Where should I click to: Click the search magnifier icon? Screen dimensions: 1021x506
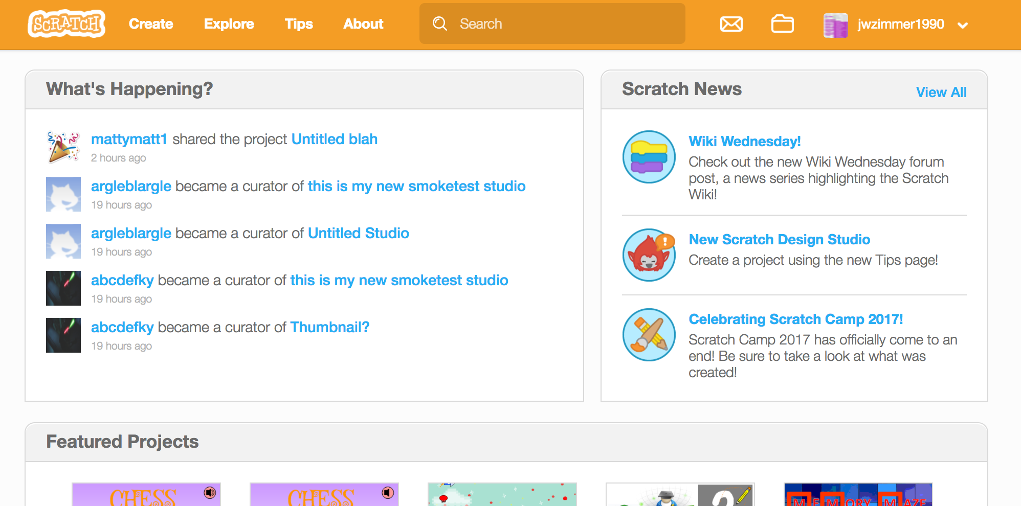tap(440, 24)
